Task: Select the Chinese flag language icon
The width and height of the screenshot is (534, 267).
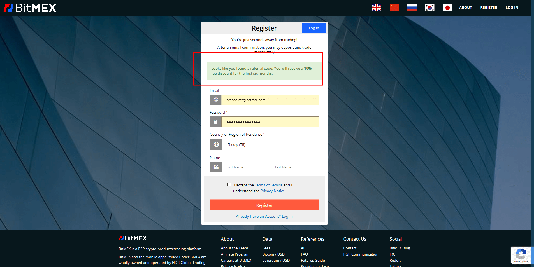Action: point(394,8)
